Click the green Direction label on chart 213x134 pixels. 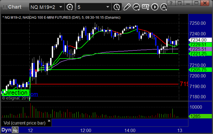(15, 93)
